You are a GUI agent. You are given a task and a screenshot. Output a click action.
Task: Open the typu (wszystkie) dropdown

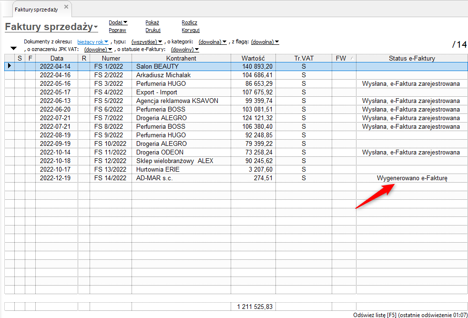pos(147,42)
